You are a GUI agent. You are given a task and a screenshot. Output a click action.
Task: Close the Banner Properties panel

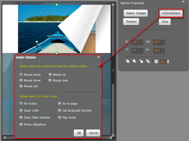coord(184,2)
